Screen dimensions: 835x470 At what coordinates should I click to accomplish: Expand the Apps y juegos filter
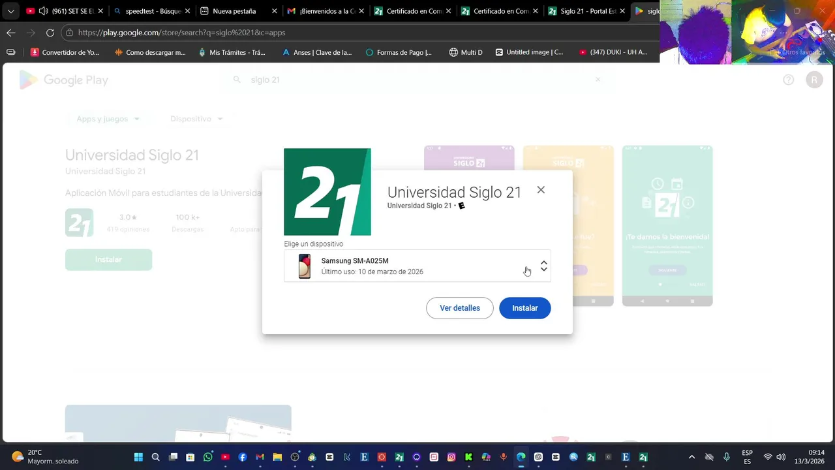pyautogui.click(x=108, y=119)
